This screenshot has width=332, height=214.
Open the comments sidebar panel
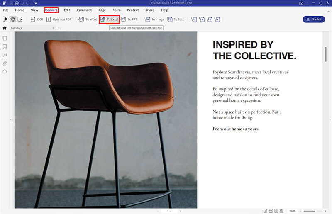5,55
